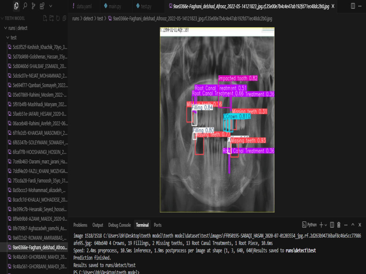Select the Python terminal profile label
The image size is (366, 274).
[x=310, y=225]
